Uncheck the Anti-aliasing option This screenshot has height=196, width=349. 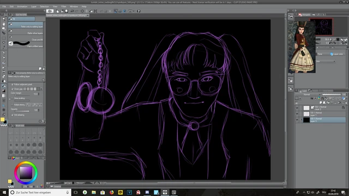tap(13, 115)
